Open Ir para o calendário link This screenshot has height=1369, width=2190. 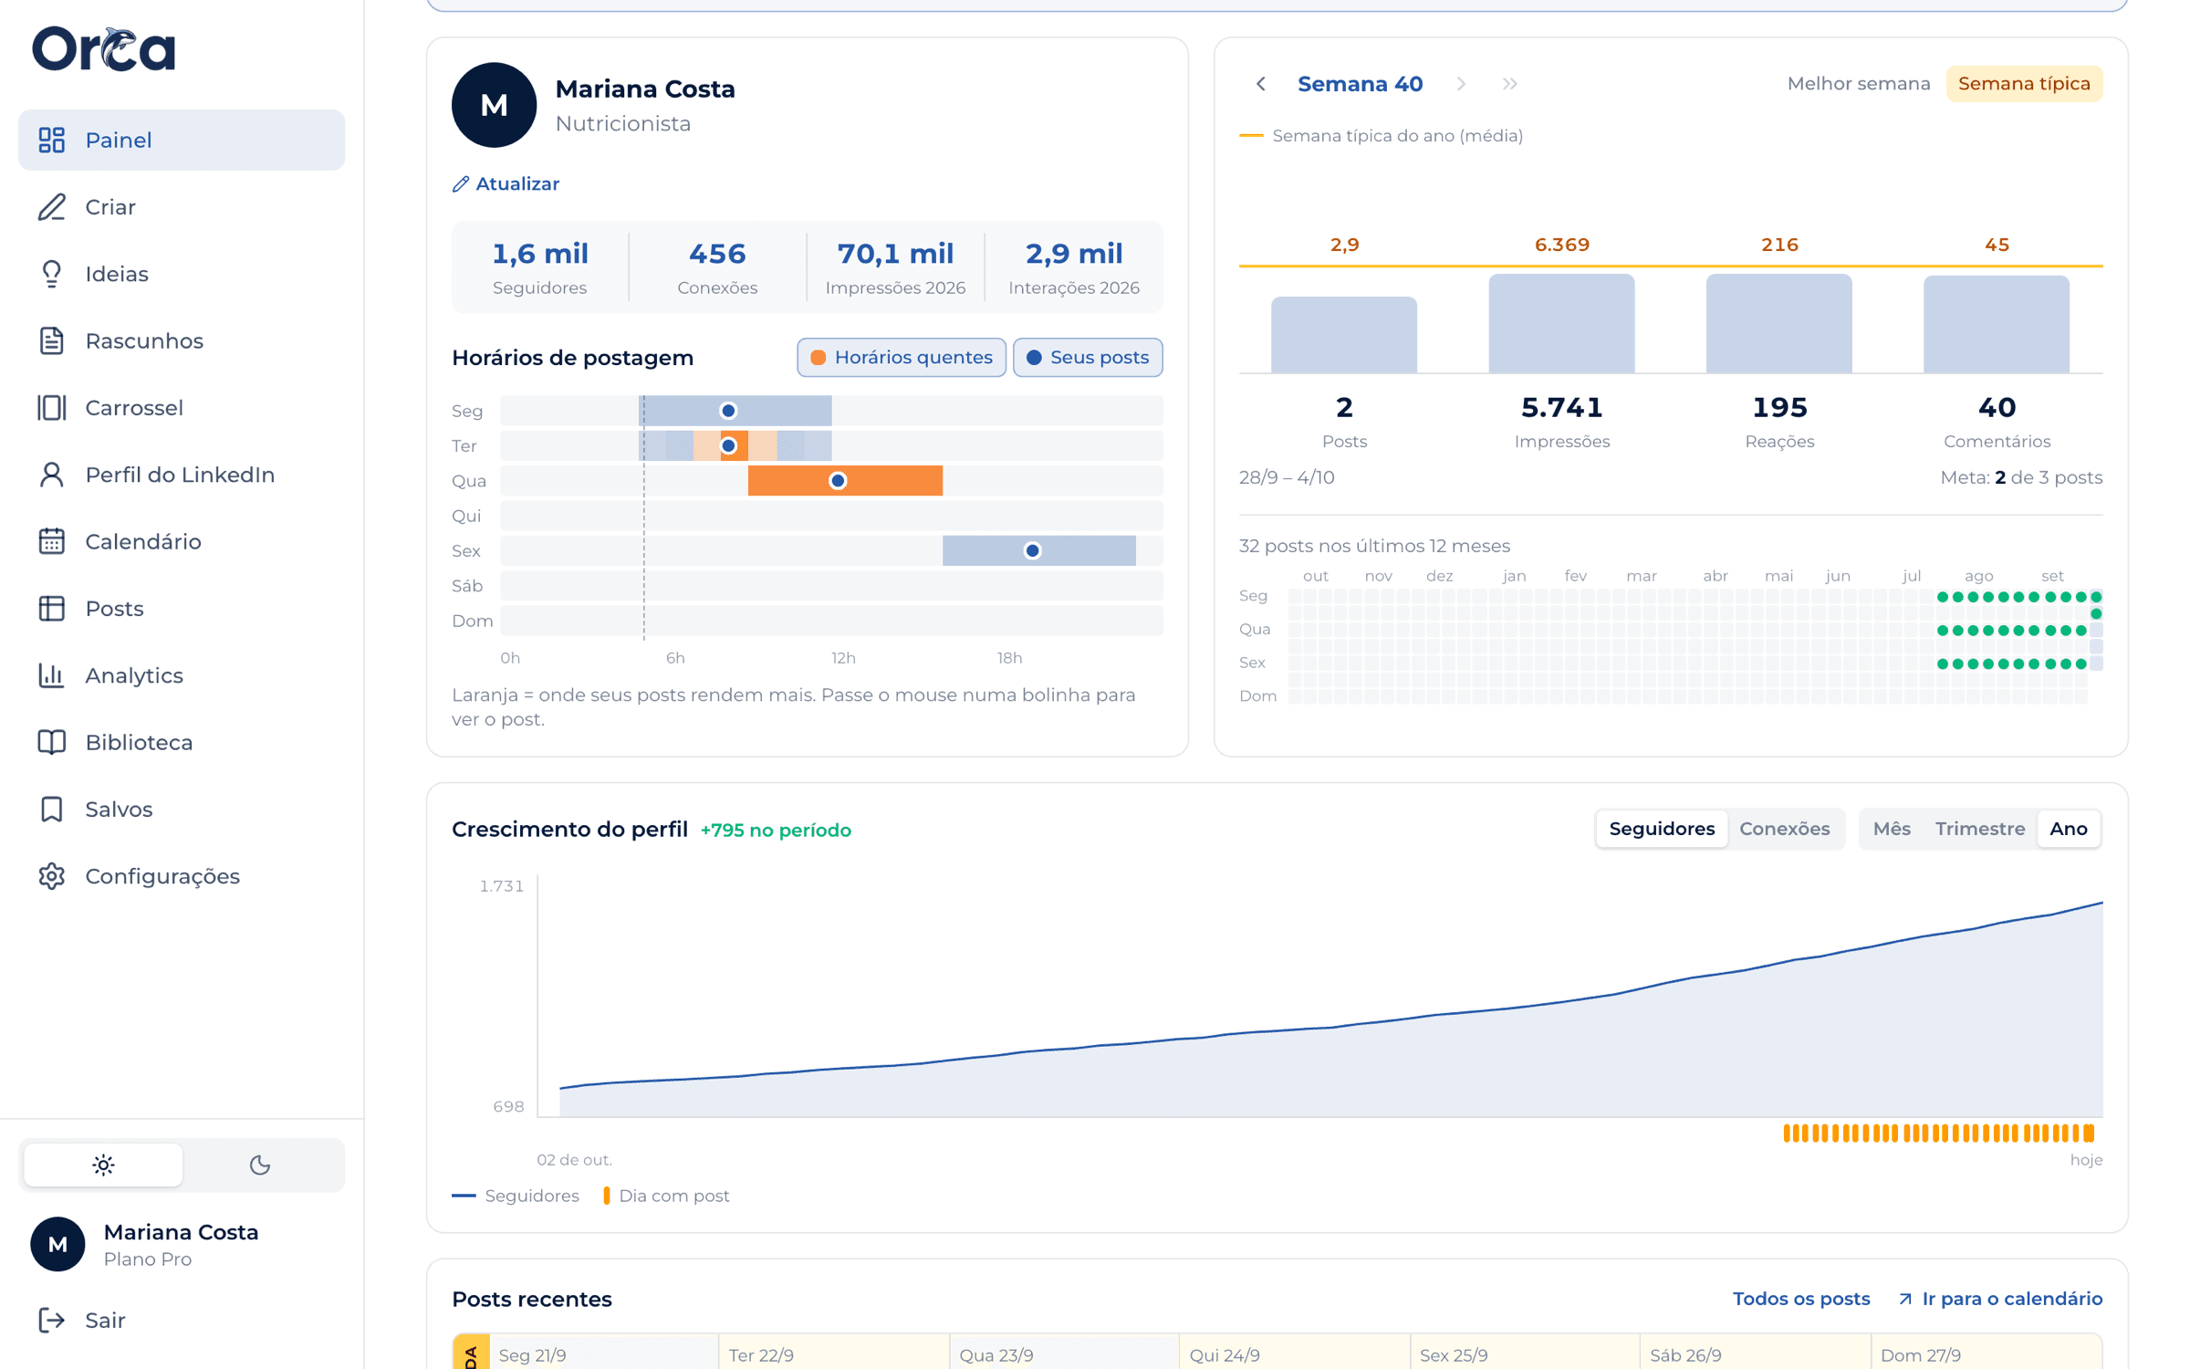[2000, 1299]
